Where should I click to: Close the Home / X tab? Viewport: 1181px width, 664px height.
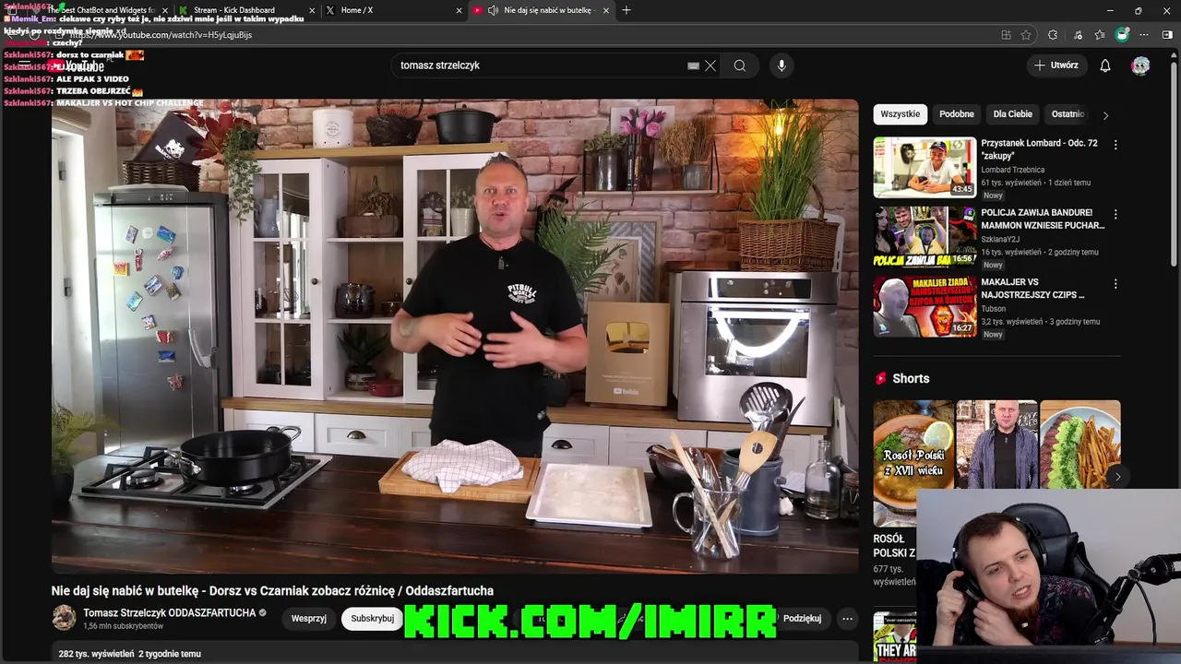point(459,10)
